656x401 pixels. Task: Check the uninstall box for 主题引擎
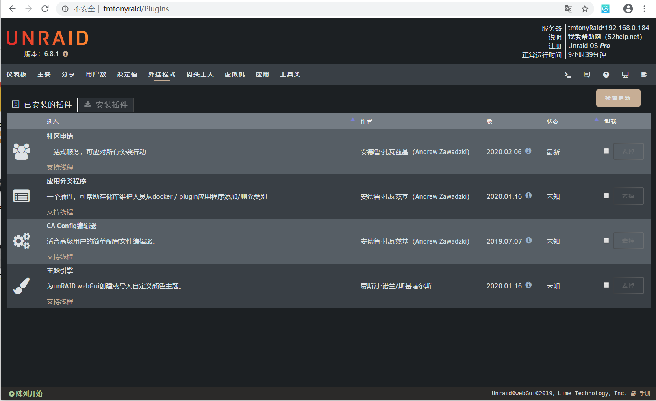(606, 285)
